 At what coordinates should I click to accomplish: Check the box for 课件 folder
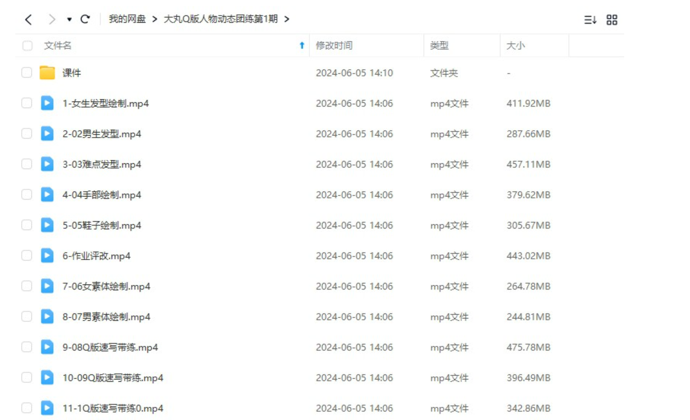[27, 72]
